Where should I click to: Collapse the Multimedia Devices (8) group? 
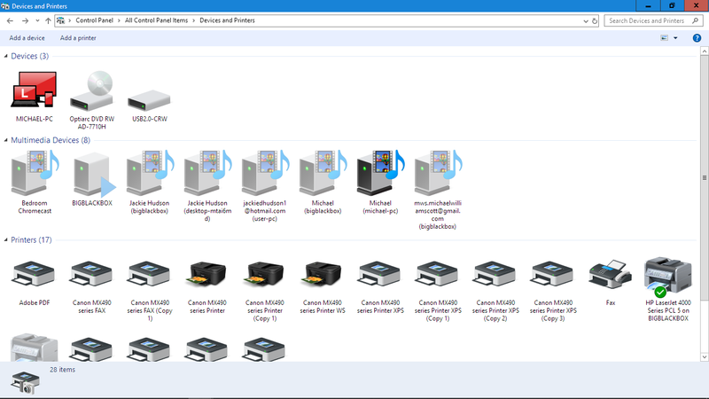point(6,140)
